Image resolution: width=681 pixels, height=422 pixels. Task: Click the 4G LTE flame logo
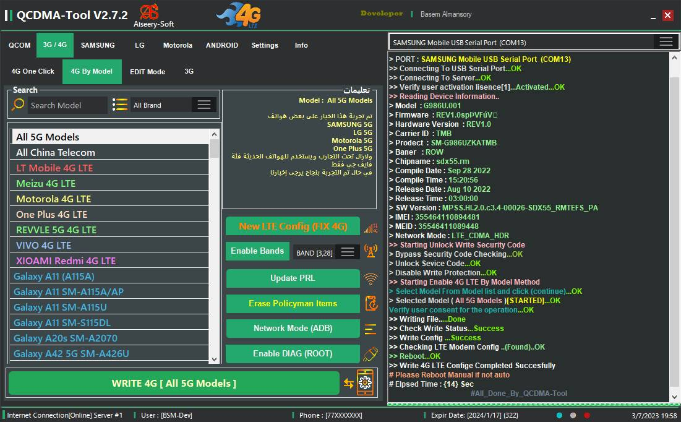click(x=240, y=15)
